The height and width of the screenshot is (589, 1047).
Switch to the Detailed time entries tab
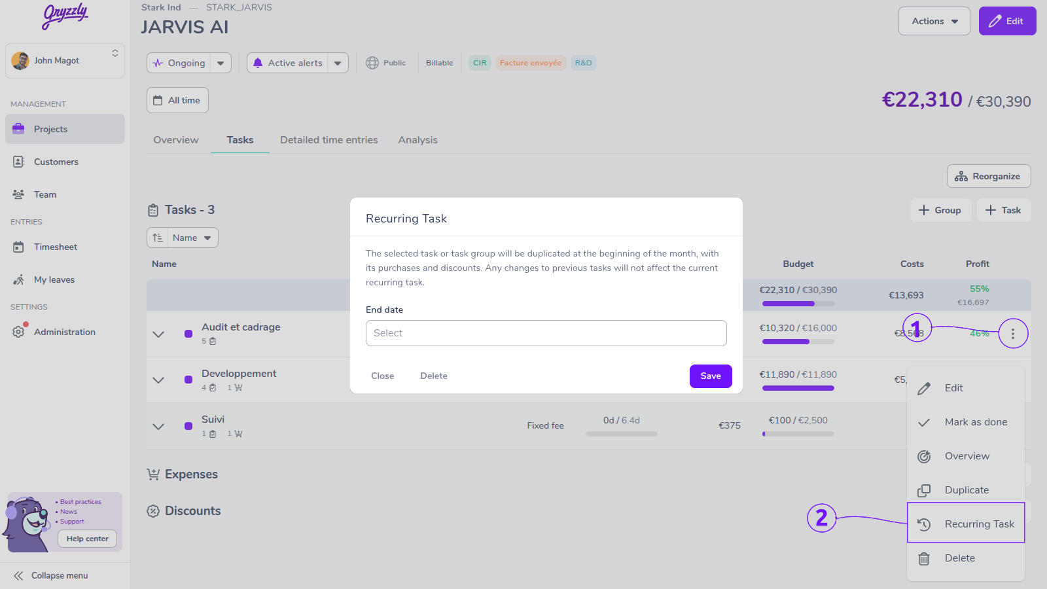[329, 140]
